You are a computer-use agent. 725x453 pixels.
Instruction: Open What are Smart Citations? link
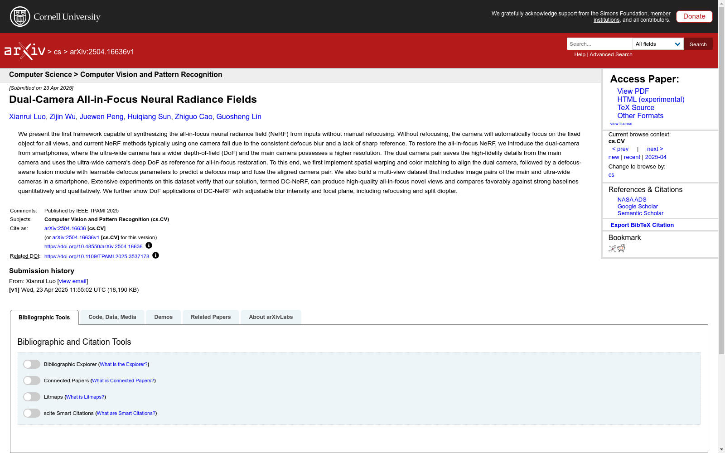pyautogui.click(x=126, y=414)
